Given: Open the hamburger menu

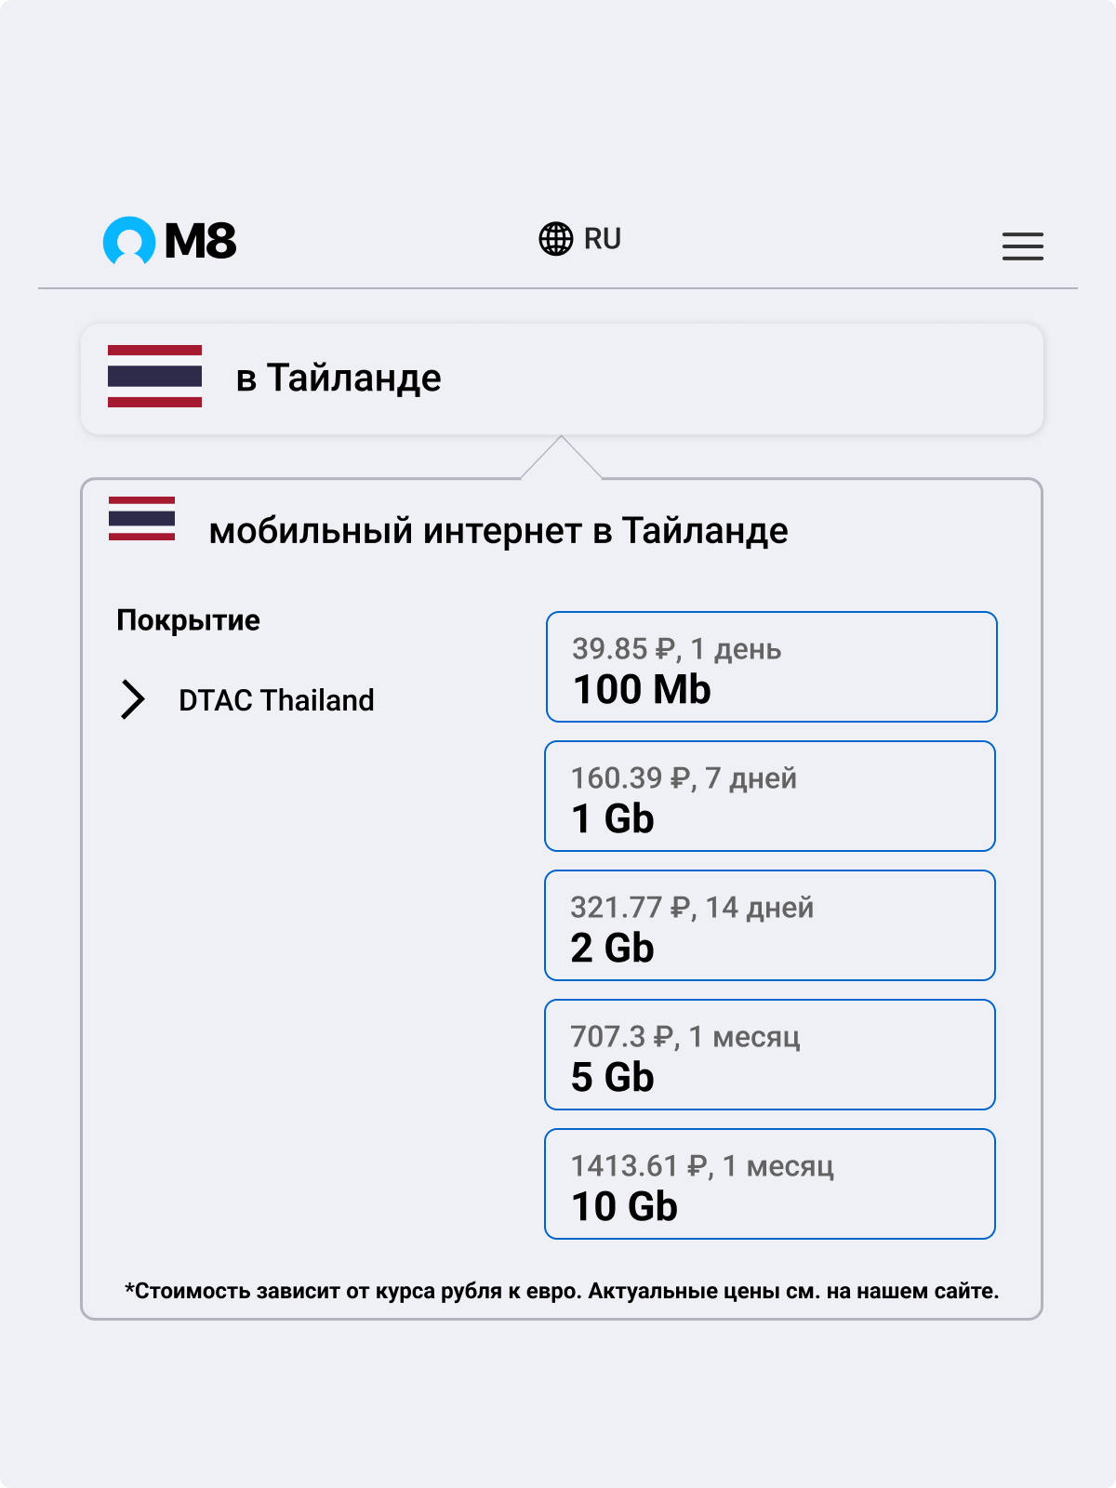Looking at the screenshot, I should tap(1022, 246).
